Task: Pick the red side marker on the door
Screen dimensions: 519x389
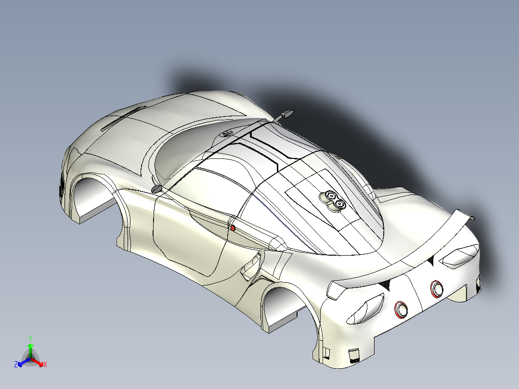Action: tap(233, 228)
